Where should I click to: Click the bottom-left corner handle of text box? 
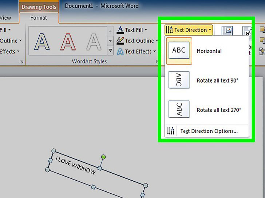pos(47,170)
